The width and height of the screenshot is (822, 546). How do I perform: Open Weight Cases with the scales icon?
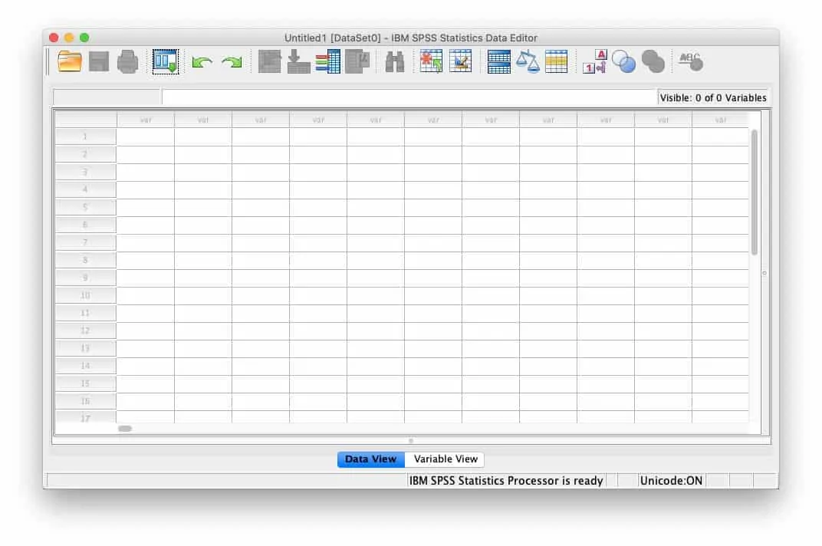(x=528, y=61)
